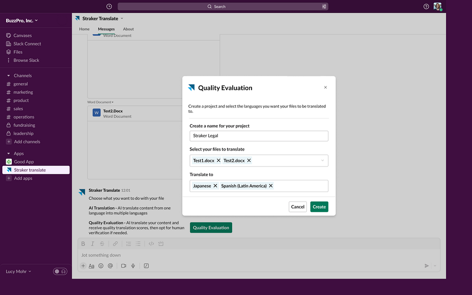Image resolution: width=472 pixels, height=295 pixels.
Task: Insert code formatting in composer
Action: click(151, 244)
